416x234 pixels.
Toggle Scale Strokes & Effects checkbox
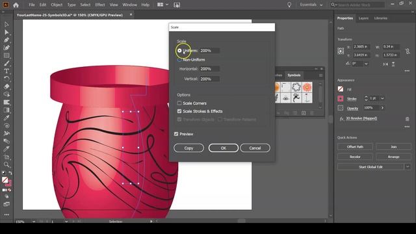tap(179, 111)
